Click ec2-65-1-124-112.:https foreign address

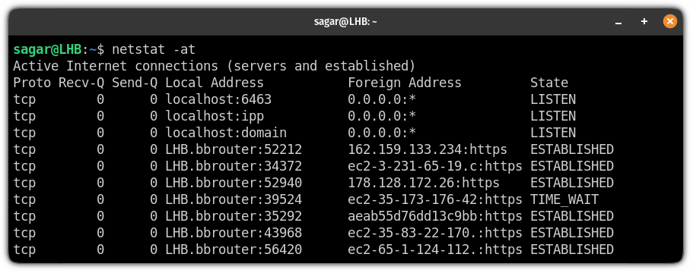click(x=435, y=249)
